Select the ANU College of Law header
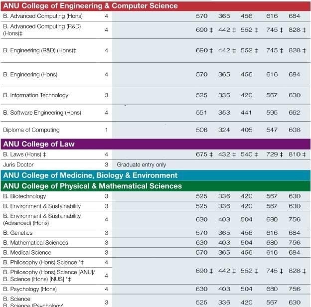This screenshot has width=311, height=307. point(39,144)
